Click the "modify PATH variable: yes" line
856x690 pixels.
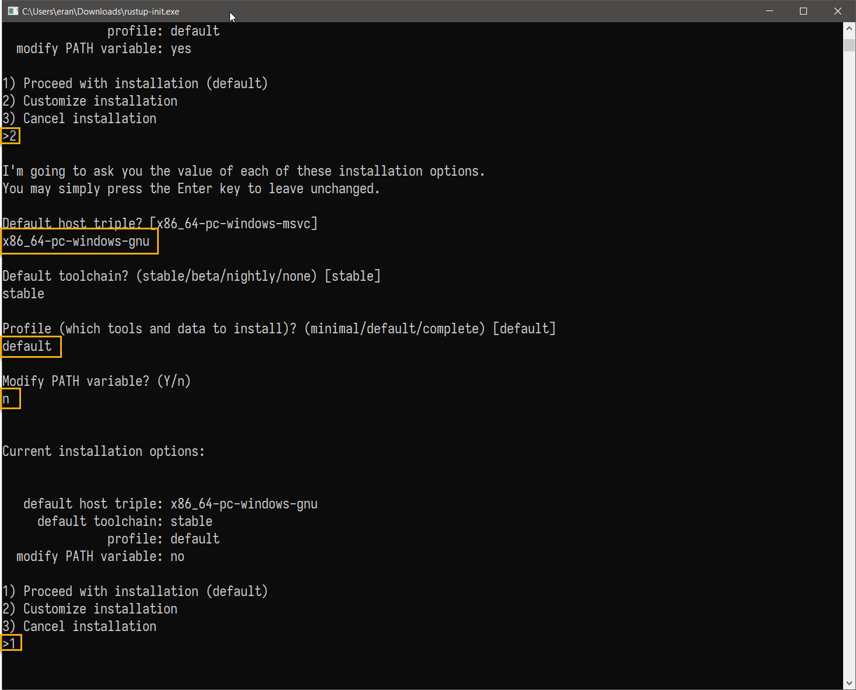(103, 48)
